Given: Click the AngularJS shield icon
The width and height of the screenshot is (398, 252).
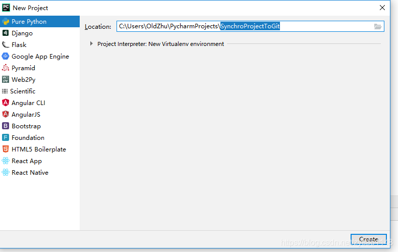Looking at the screenshot, I should coord(6,114).
